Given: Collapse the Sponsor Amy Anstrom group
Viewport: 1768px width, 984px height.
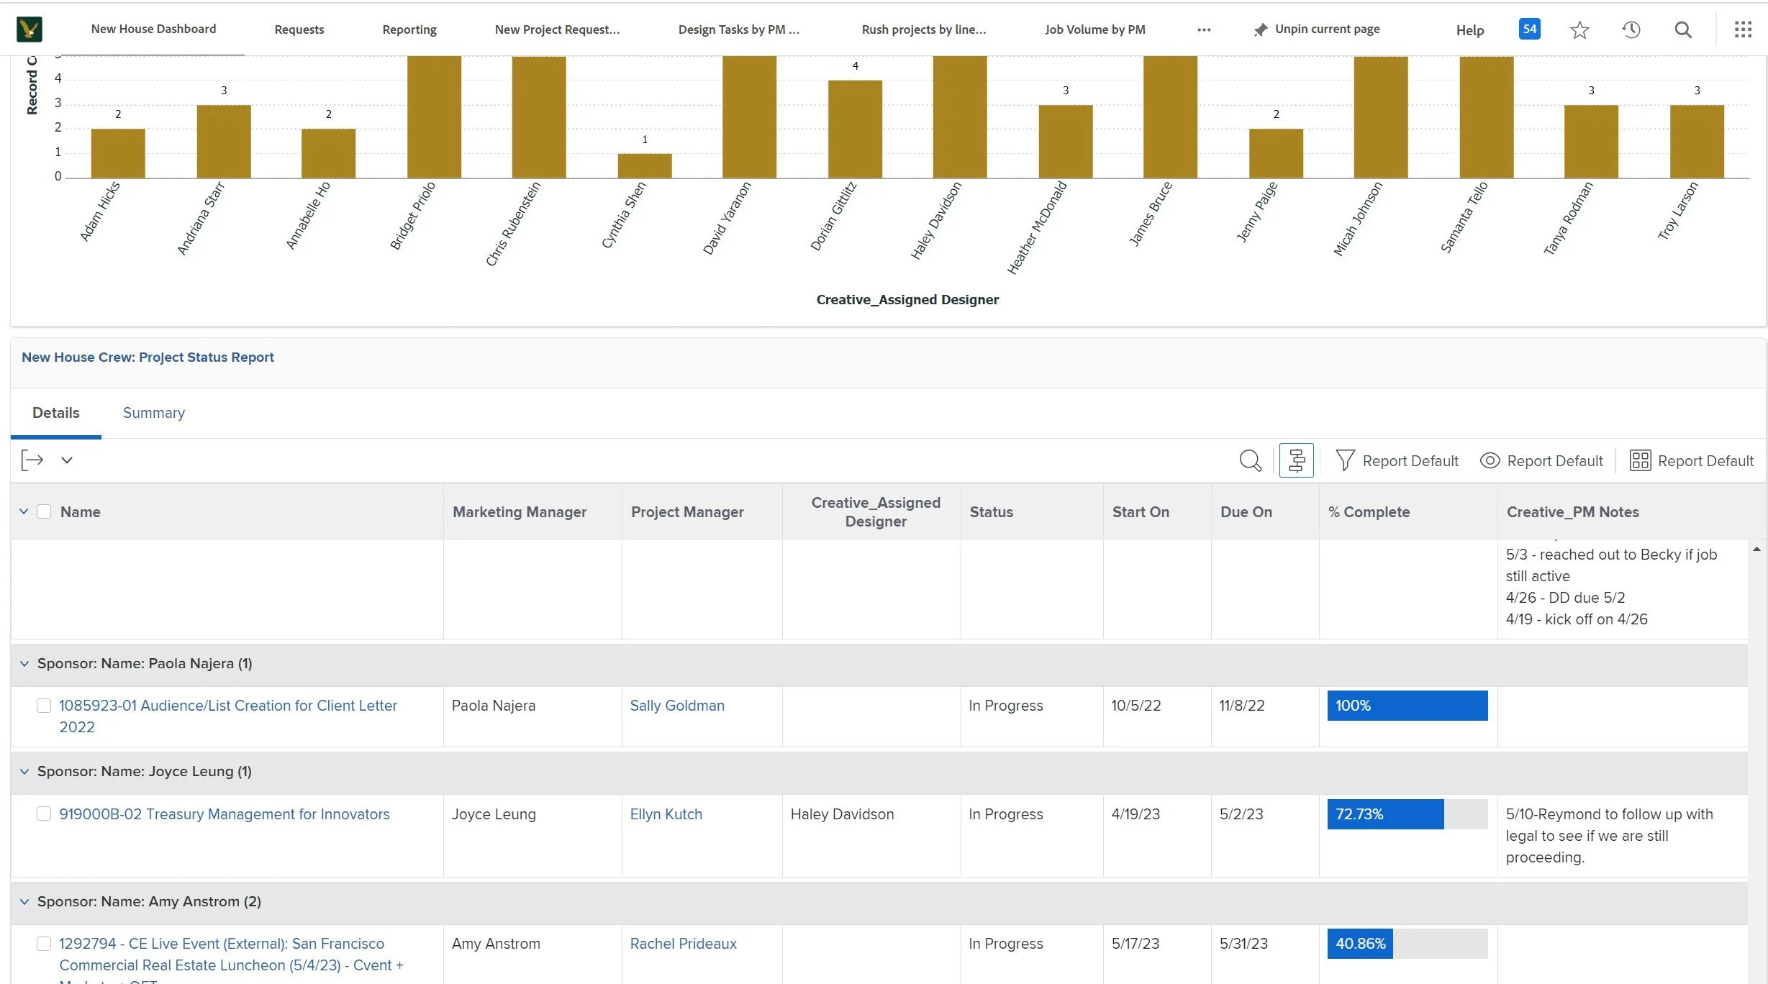Looking at the screenshot, I should [24, 901].
